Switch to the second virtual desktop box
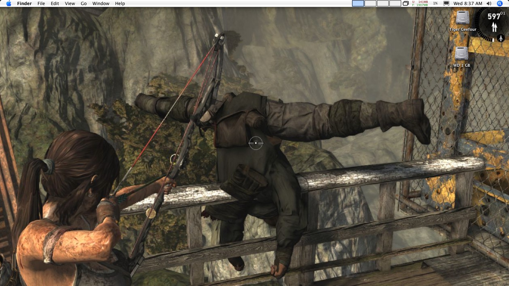Screen dimensions: 509x286 370,3
